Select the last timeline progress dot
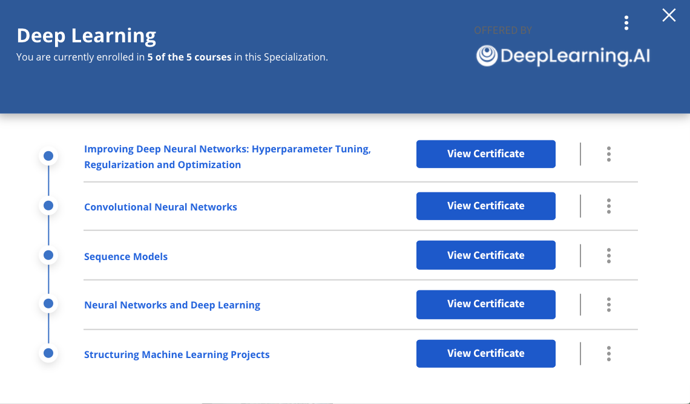 [48, 353]
